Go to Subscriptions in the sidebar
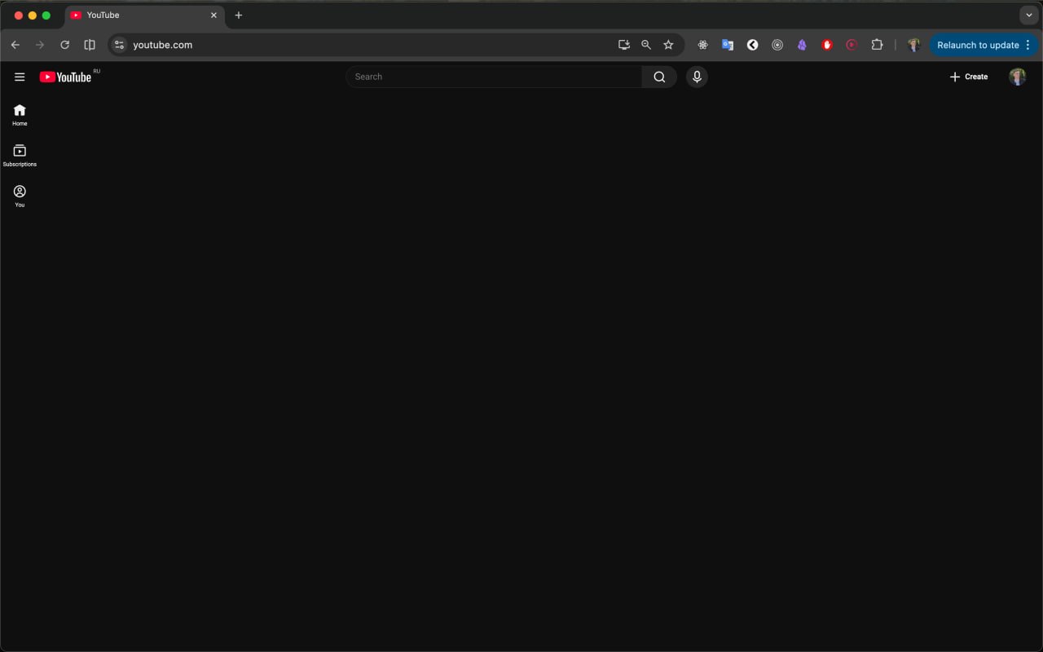 click(x=20, y=156)
